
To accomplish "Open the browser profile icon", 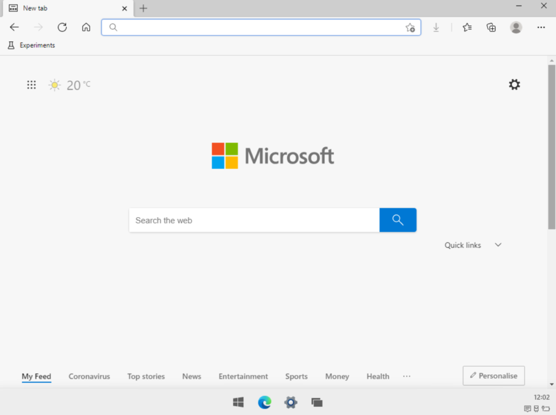I will coord(515,27).
